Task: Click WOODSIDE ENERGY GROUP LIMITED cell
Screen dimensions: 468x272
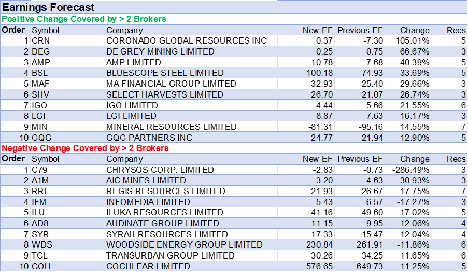Action: (x=184, y=244)
